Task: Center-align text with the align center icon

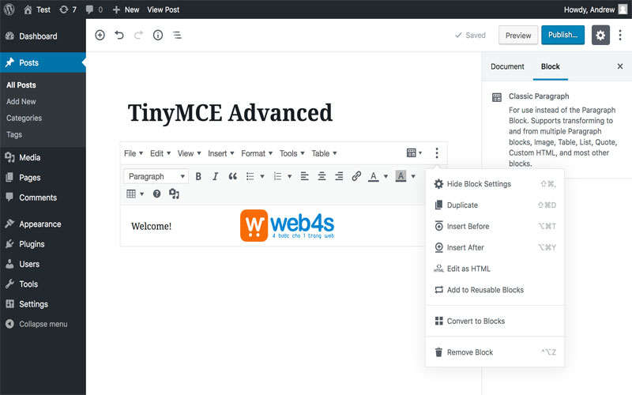Action: pyautogui.click(x=322, y=176)
